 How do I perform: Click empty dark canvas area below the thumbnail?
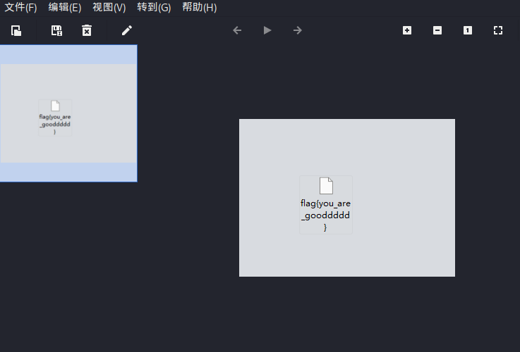68,268
